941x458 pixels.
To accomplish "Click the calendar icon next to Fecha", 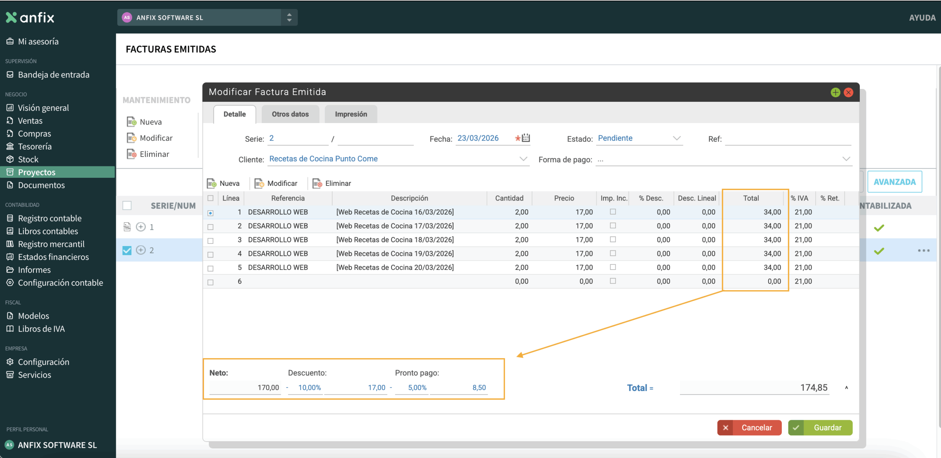I will (x=526, y=138).
